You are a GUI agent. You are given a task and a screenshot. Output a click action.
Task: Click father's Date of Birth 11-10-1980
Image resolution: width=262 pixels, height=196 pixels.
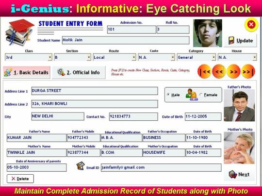click(x=203, y=138)
